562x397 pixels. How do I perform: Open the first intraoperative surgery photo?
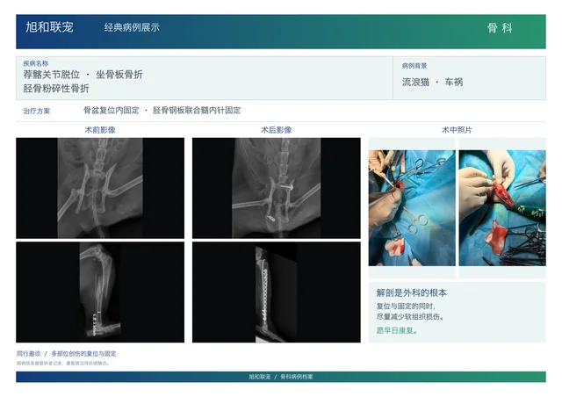point(412,208)
